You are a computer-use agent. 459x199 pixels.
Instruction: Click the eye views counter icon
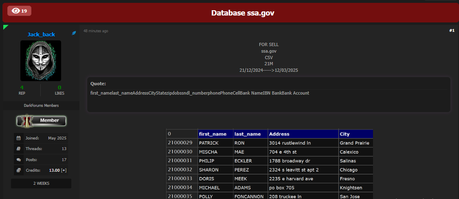(x=16, y=11)
